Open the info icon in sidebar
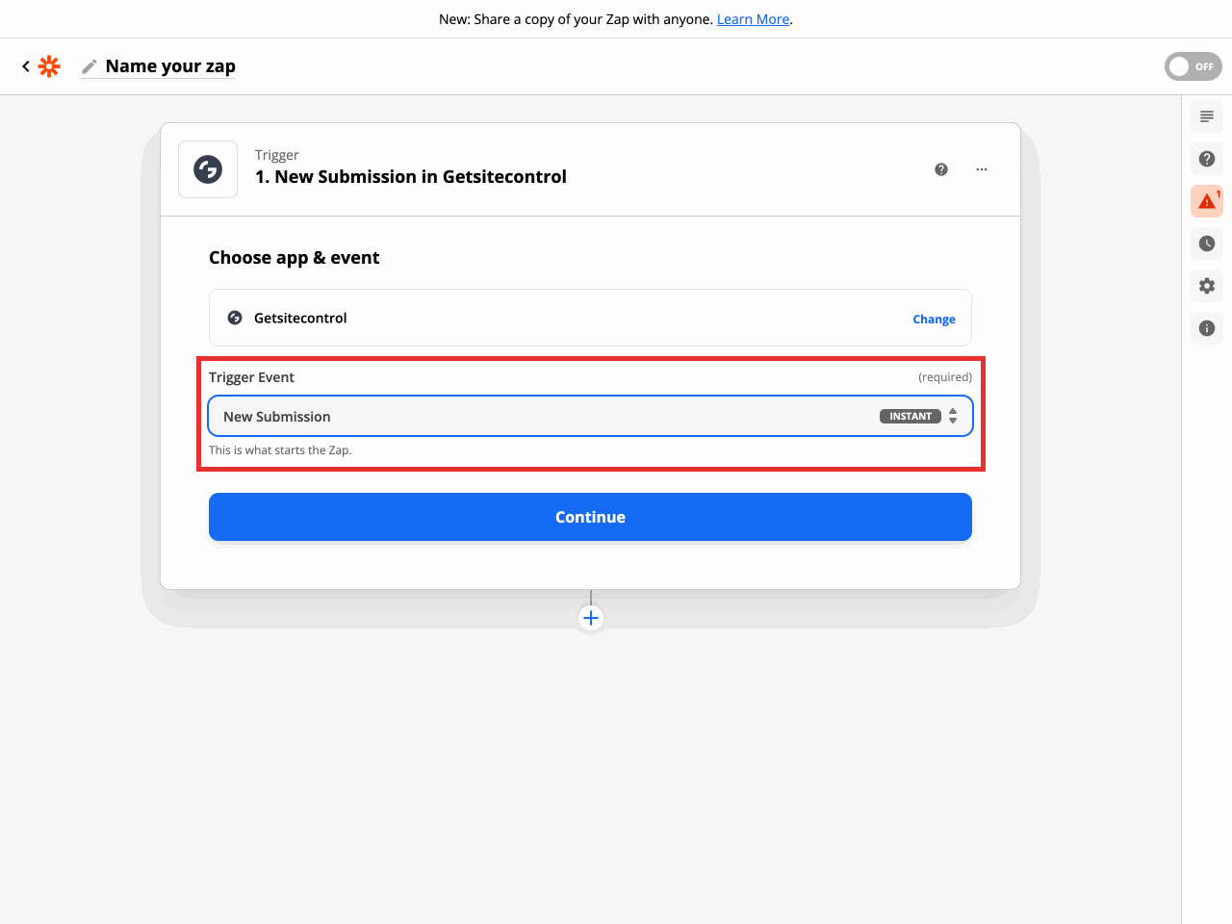The height and width of the screenshot is (924, 1232). point(1207,328)
